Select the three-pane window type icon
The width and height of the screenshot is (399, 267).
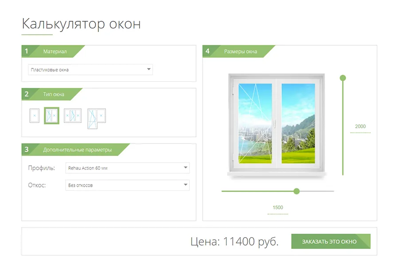[x=73, y=116]
